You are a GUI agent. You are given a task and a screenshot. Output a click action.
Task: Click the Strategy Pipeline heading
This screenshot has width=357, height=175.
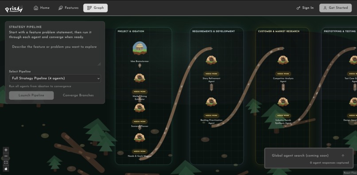tap(25, 27)
